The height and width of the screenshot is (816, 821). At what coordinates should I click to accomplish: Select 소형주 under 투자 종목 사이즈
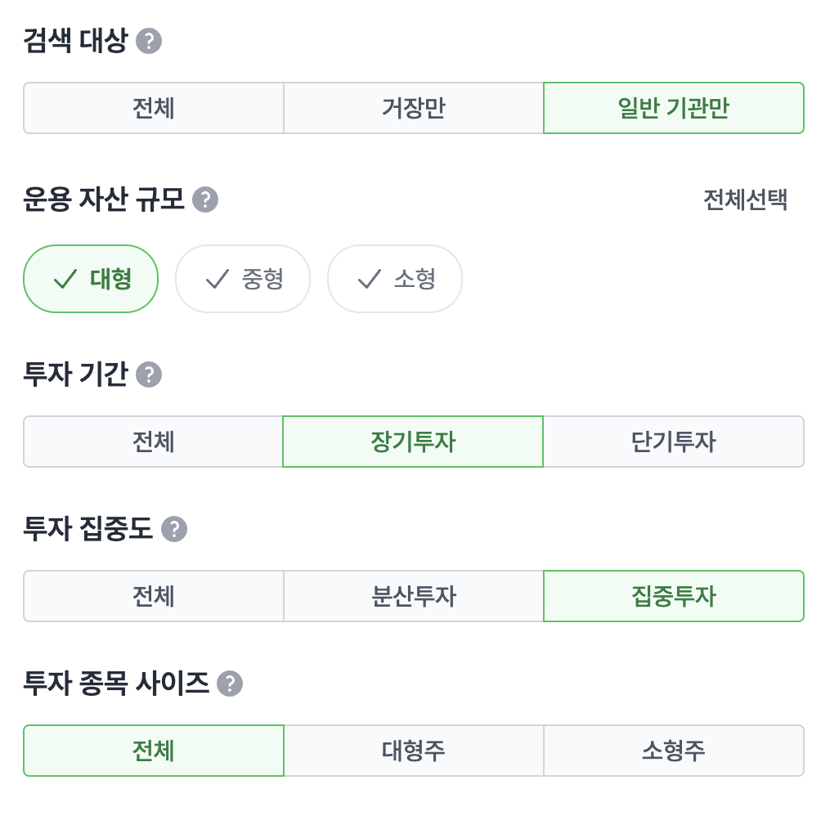(674, 750)
